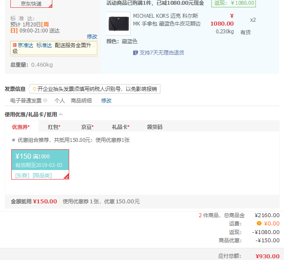This screenshot has width=284, height=260.
Task: Click the info icon beside 电子普通发票
Action: click(45, 100)
